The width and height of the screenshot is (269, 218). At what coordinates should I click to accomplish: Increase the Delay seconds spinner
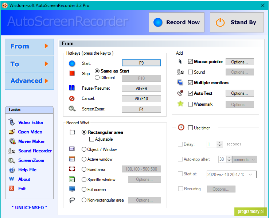tap(219, 143)
